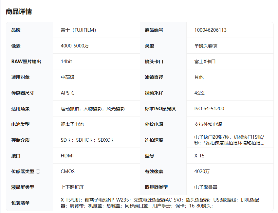This screenshot has height=213, width=278.
Task: Select value 上下翻折屏
Action: 72,187
